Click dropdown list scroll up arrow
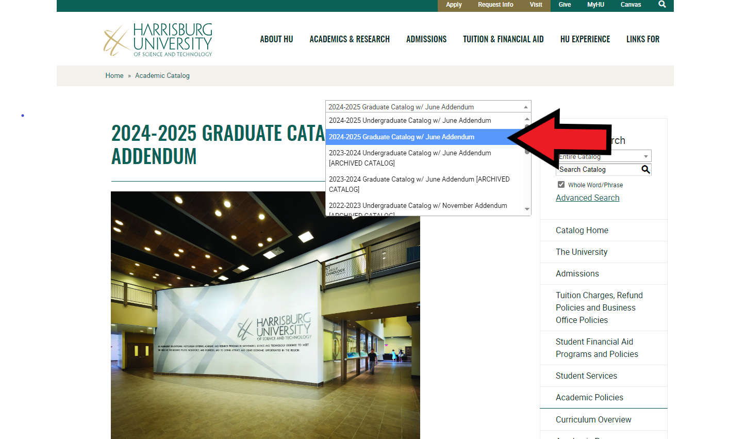Screen dimensions: 730x439 tap(527, 119)
